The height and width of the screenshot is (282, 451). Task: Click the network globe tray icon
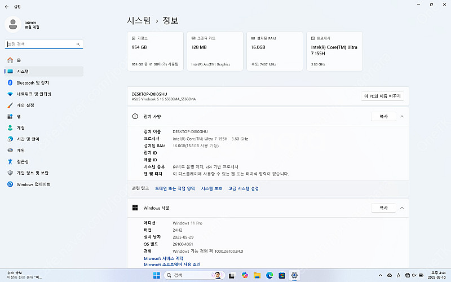pos(407,275)
